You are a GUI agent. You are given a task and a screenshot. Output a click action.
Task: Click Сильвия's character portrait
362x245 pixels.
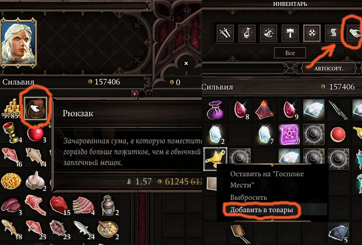tap(18, 43)
